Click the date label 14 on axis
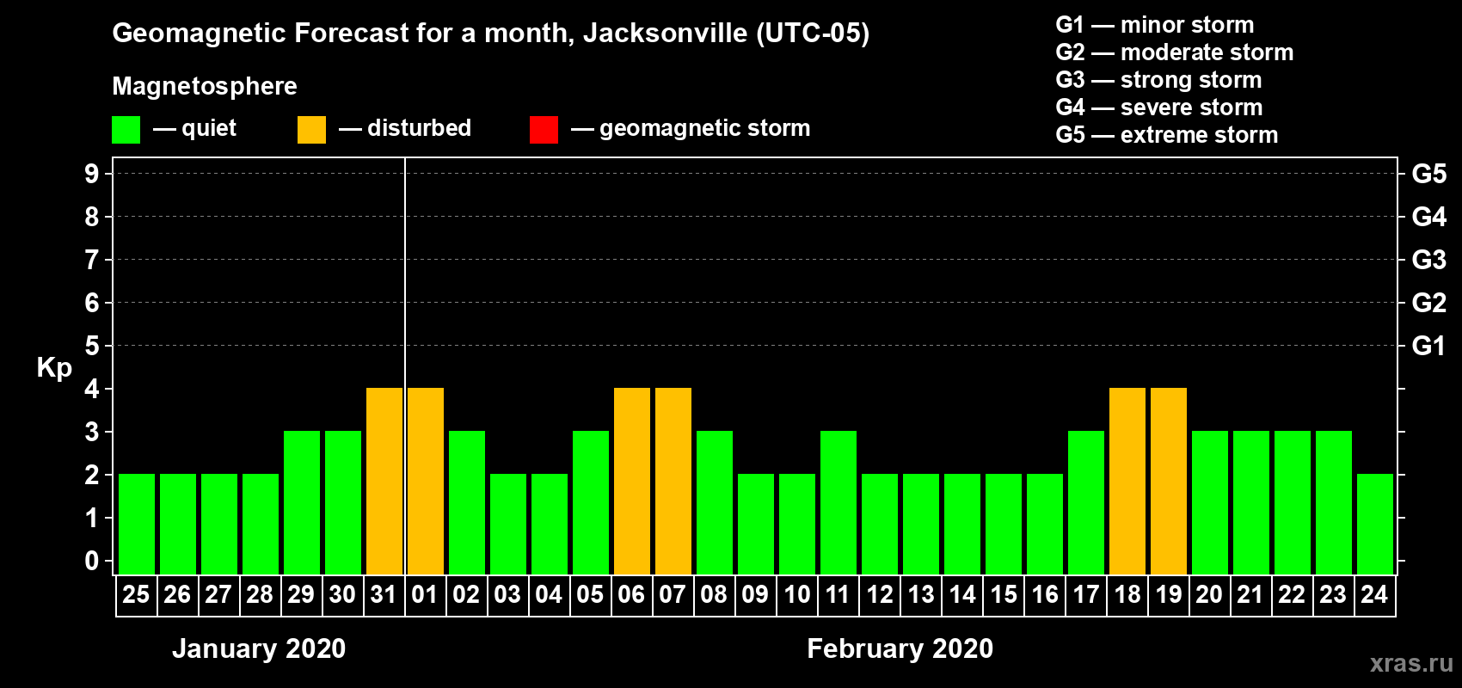The height and width of the screenshot is (688, 1462). tap(961, 594)
